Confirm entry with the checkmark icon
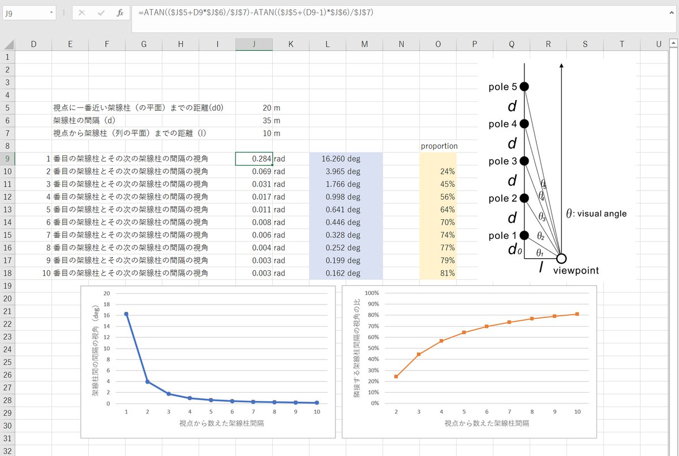The height and width of the screenshot is (456, 679). (101, 12)
